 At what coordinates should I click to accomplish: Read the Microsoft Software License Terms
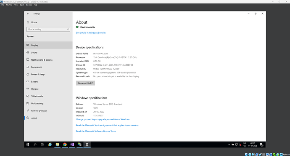[x=96, y=131]
